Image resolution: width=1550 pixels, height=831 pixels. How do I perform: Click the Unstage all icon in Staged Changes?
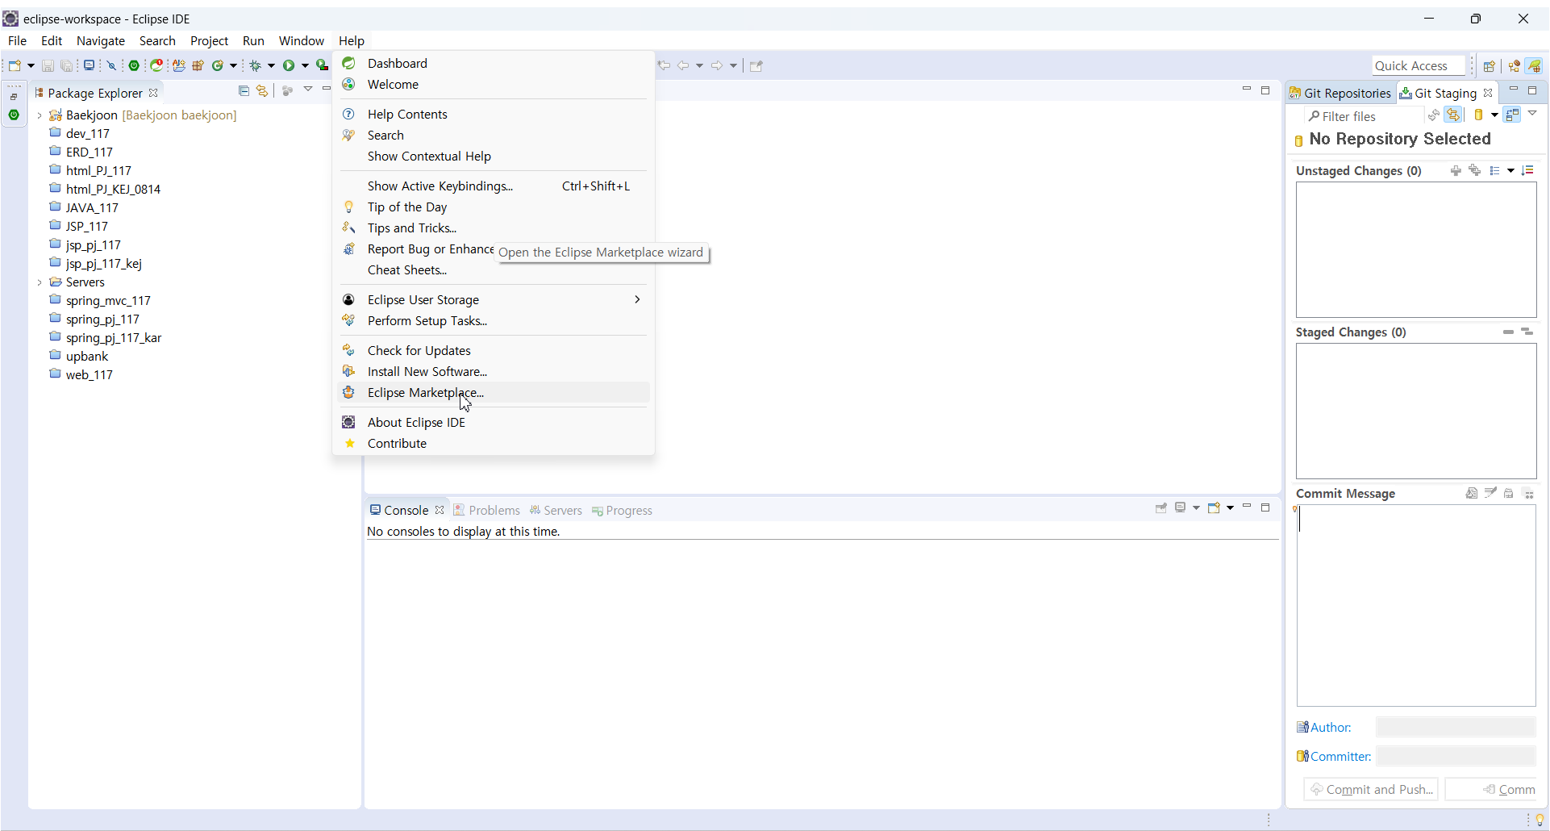coord(1527,332)
